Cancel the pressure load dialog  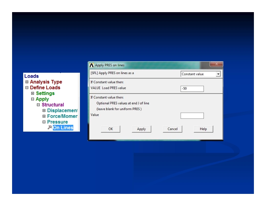coord(172,129)
